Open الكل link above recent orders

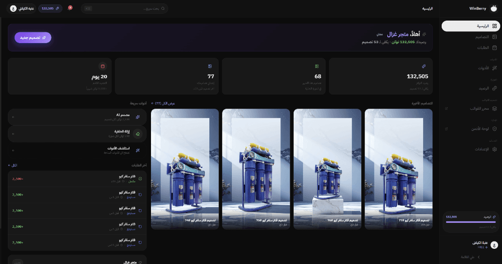pyautogui.click(x=12, y=166)
